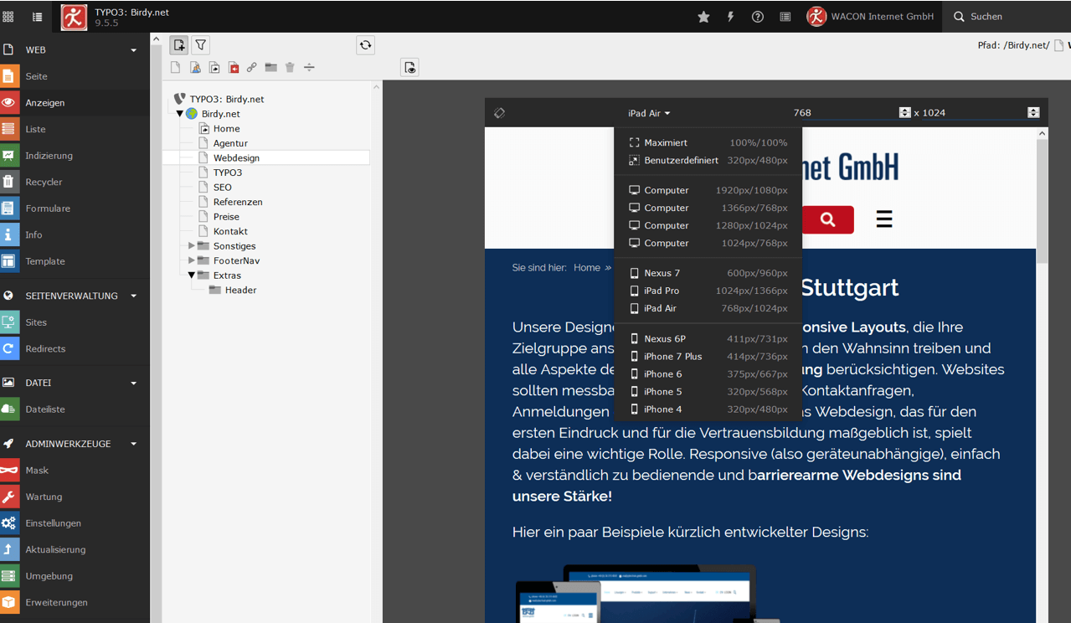This screenshot has height=623, width=1071.
Task: Click the rotate device orientation icon
Action: [x=500, y=113]
